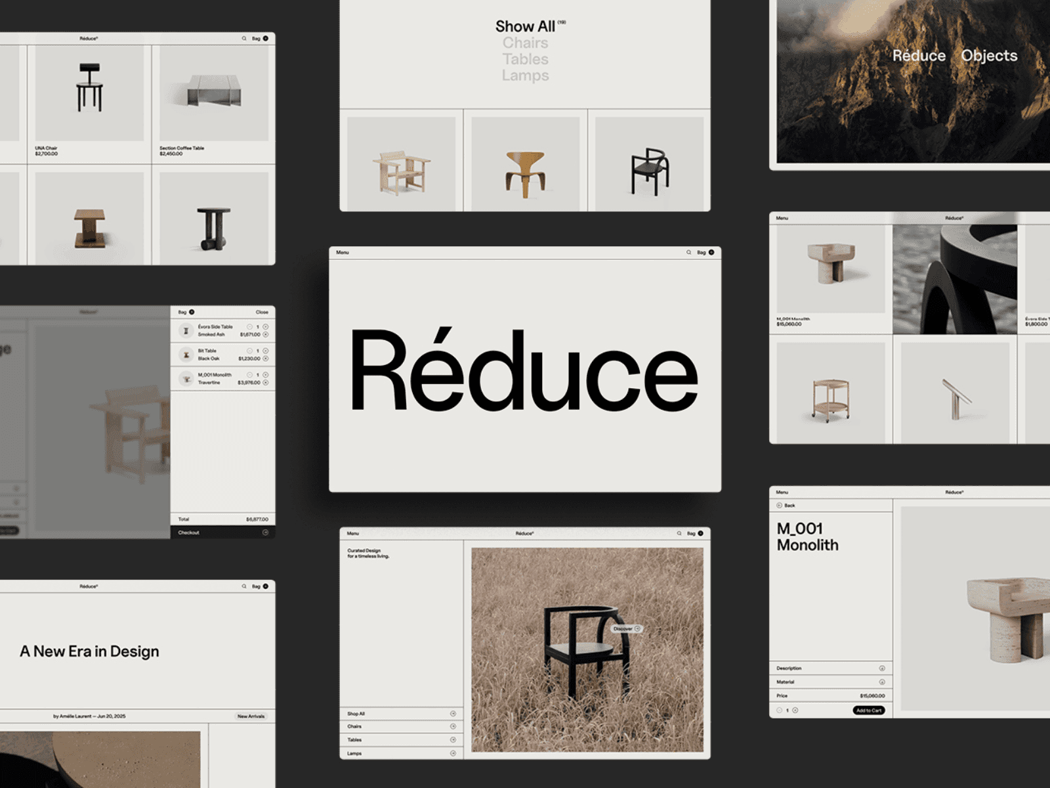This screenshot has width=1050, height=788.
Task: Select the Lamps category filter
Action: (525, 76)
